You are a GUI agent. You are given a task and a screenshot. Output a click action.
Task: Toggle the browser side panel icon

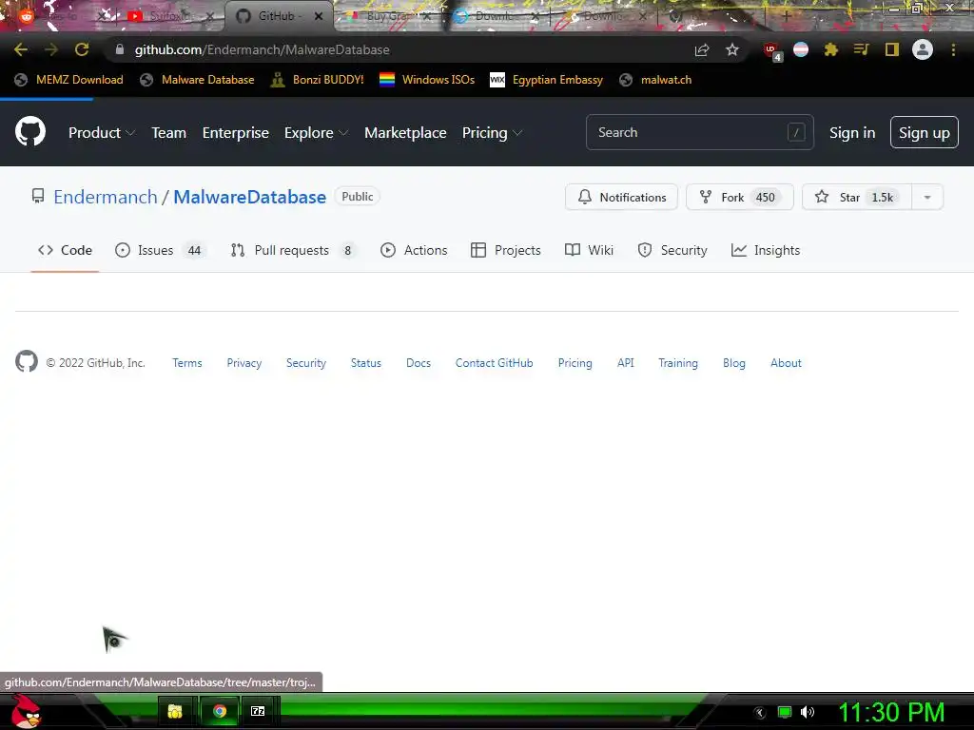pos(891,49)
